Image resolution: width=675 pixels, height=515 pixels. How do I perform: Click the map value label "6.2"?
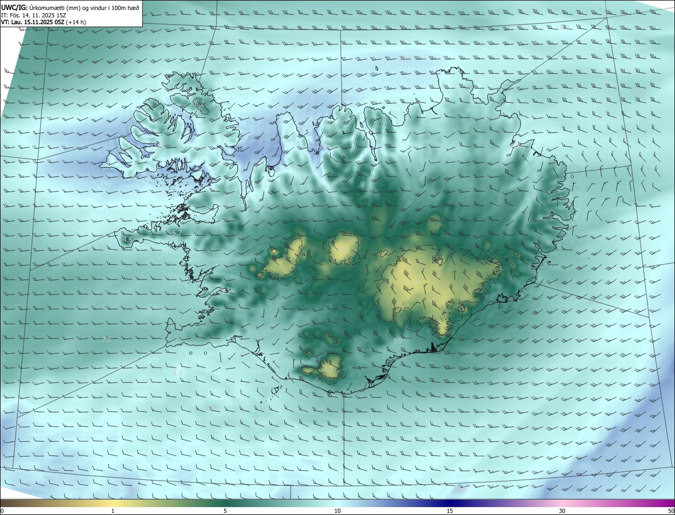199,104
